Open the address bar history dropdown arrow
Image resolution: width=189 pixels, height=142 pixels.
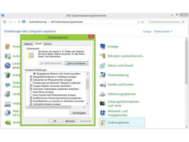[138, 22]
